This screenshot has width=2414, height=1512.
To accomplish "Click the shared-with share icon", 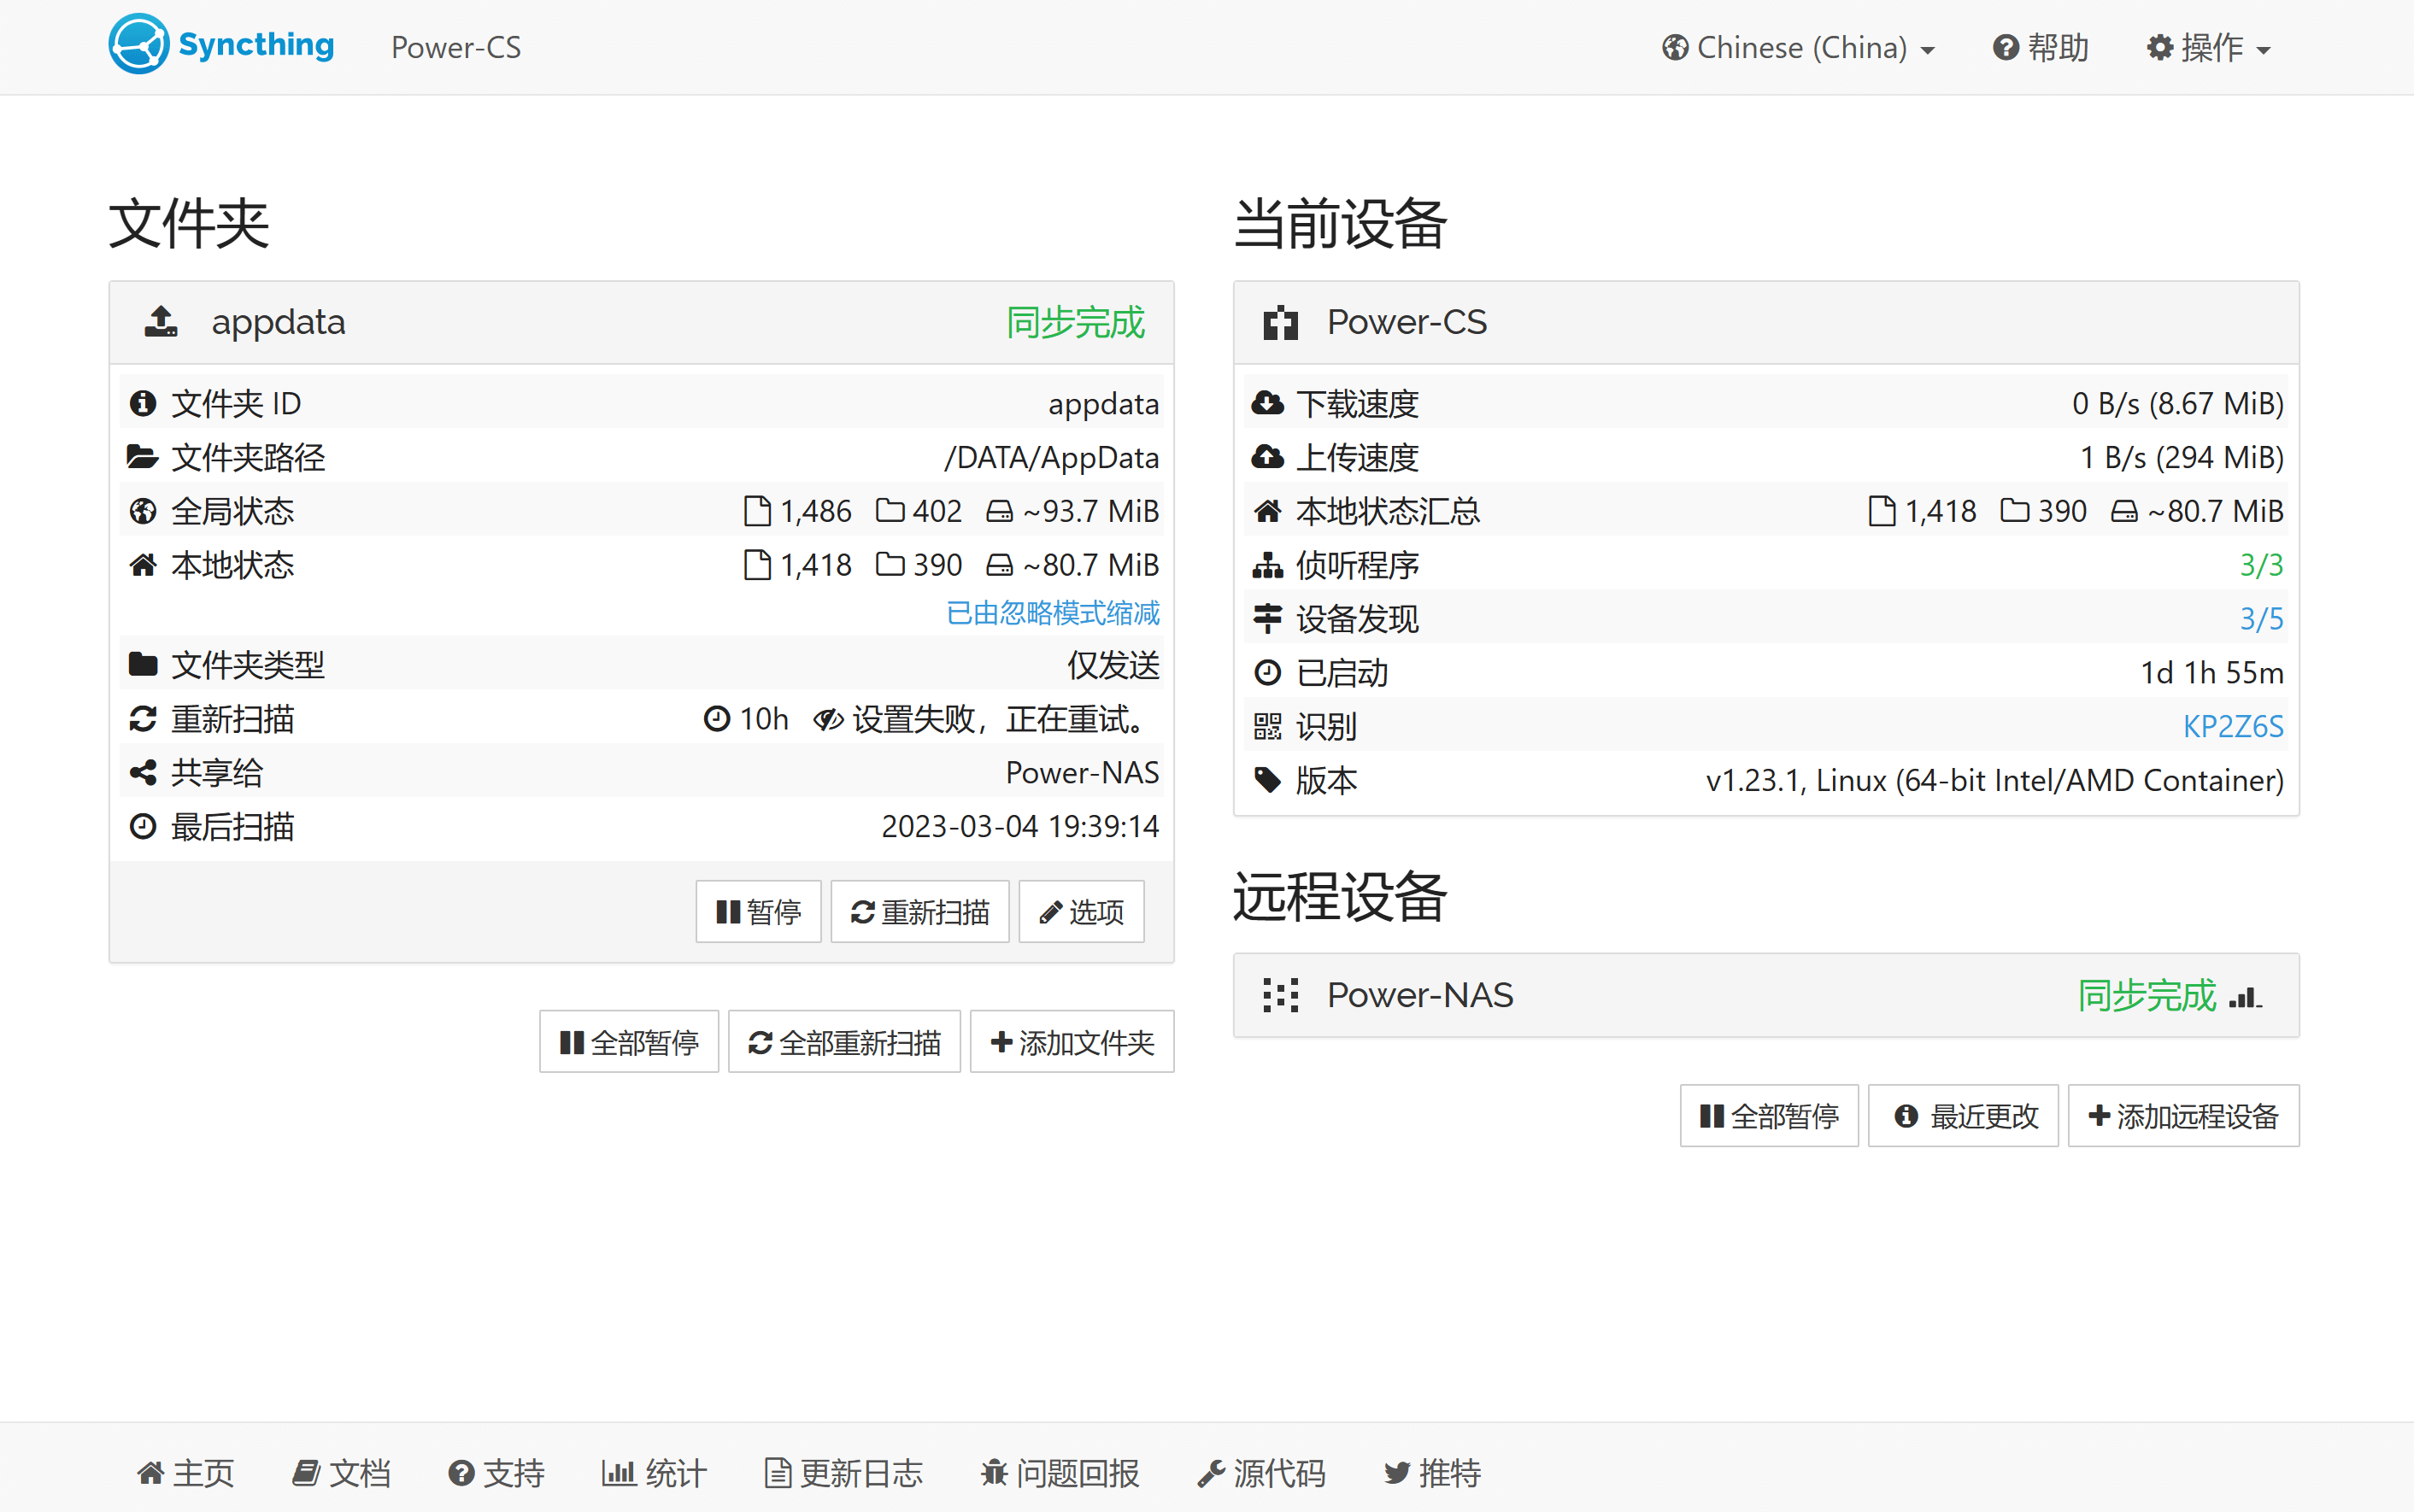I will (x=143, y=772).
